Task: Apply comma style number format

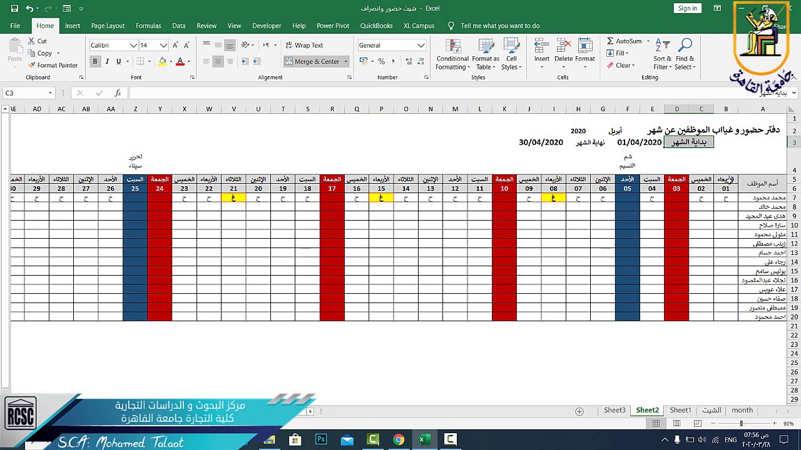Action: click(393, 61)
